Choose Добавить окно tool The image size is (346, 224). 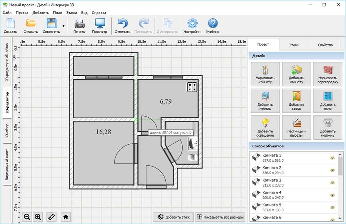click(x=328, y=101)
